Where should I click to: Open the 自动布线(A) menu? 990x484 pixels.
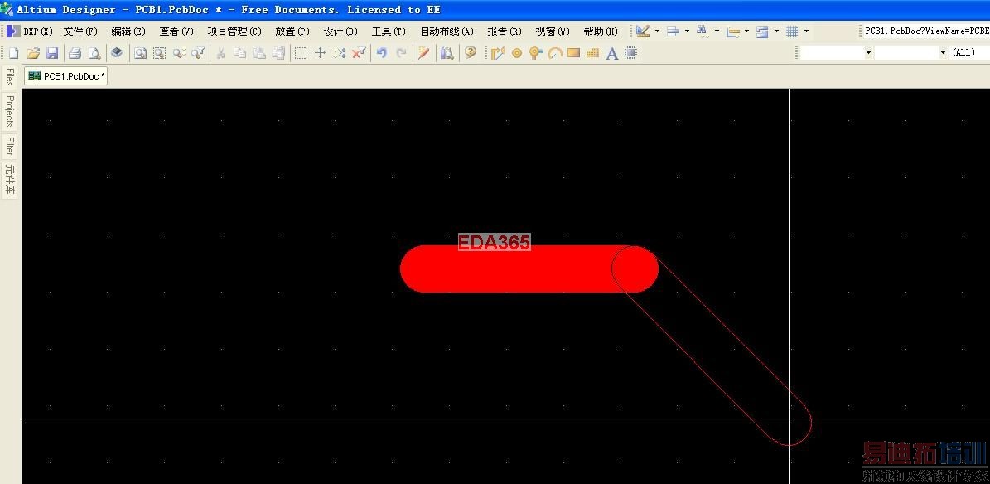pyautogui.click(x=447, y=31)
